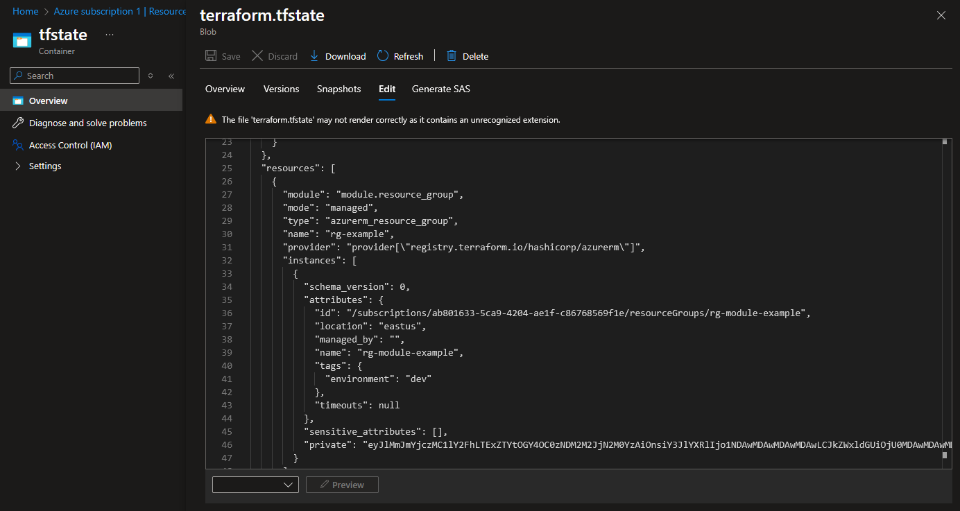
Task: Click "rg-example" value on line 30
Action: [x=357, y=234]
